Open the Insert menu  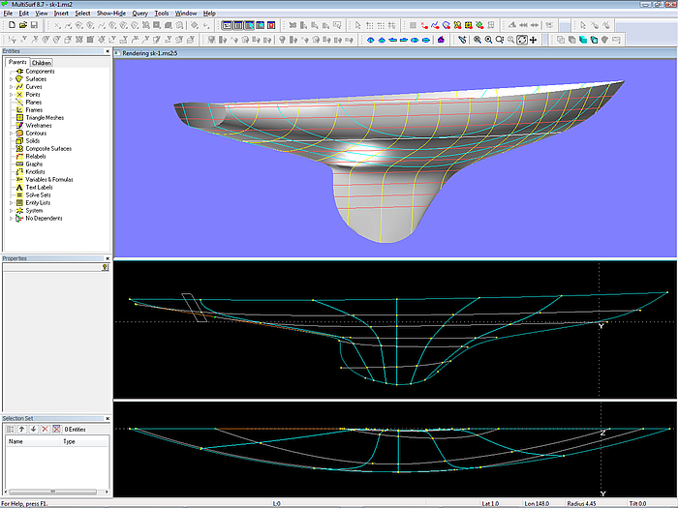61,14
